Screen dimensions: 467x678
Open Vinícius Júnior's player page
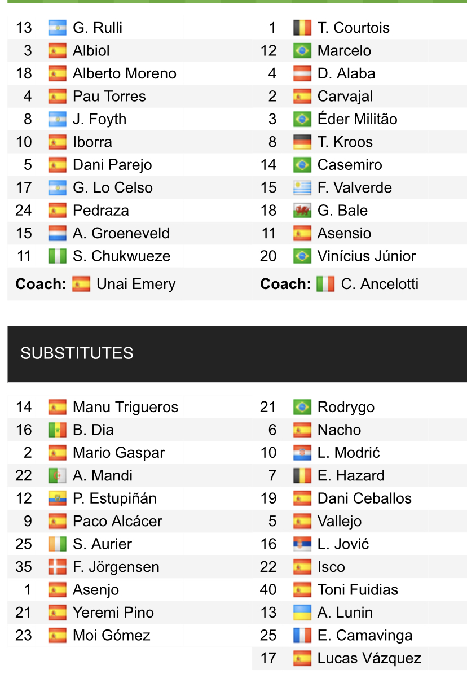click(x=366, y=256)
